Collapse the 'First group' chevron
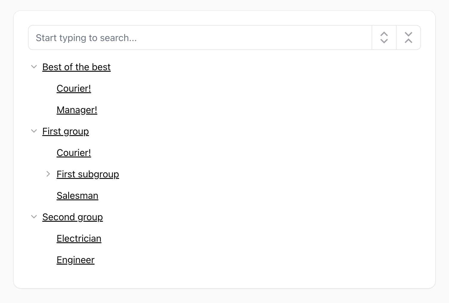The width and height of the screenshot is (449, 303). [34, 131]
